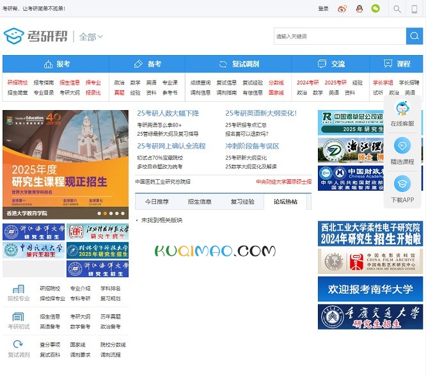Click the 精选课程 diamond icon
This screenshot has height=375, width=426.
tap(402, 146)
